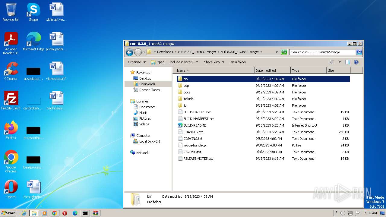Click the address bar refresh button

click(284, 52)
